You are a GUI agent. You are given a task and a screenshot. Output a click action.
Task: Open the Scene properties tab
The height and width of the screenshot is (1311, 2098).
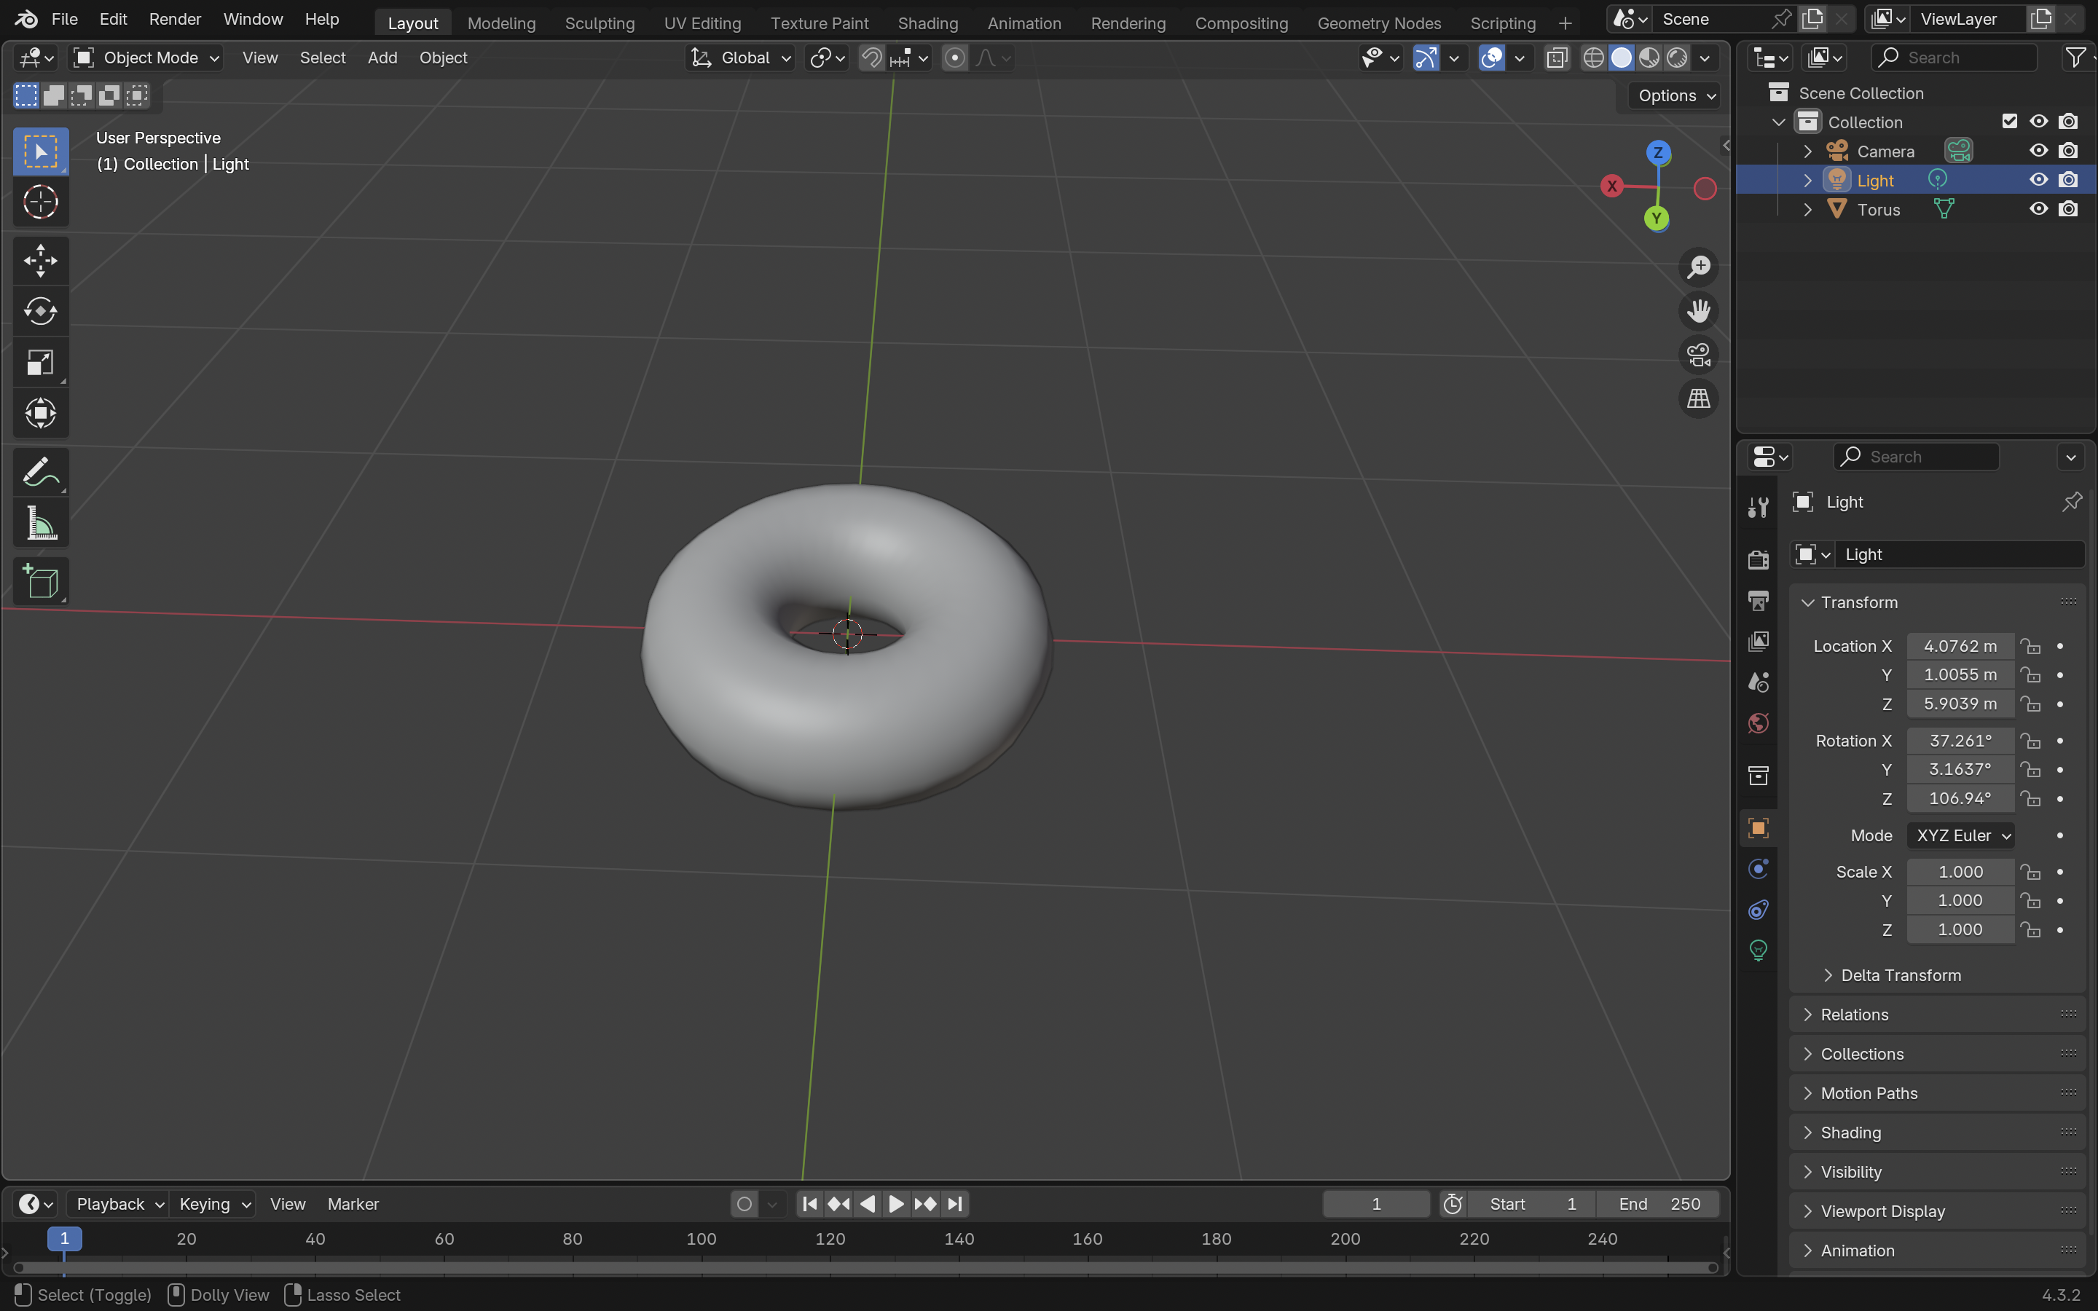[1758, 682]
